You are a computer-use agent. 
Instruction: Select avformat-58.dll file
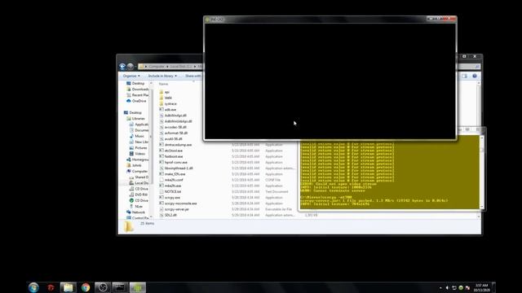click(x=176, y=133)
